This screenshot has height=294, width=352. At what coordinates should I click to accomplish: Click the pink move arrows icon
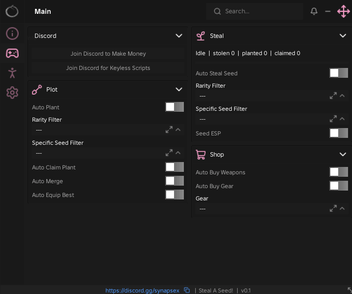pyautogui.click(x=344, y=11)
